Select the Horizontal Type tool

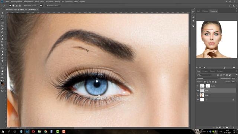coord(2,61)
